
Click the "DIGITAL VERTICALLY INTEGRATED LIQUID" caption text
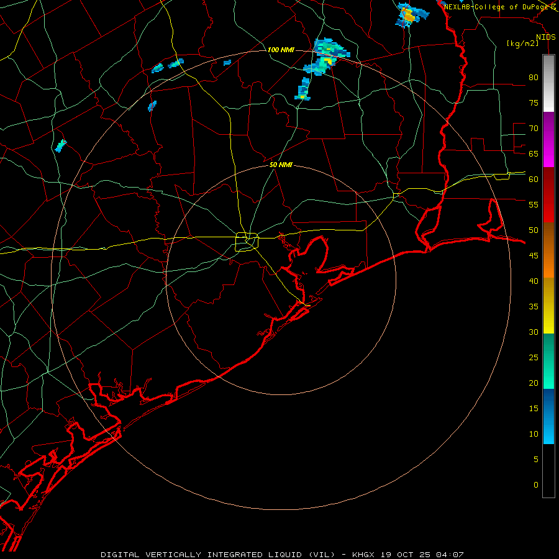tap(202, 555)
